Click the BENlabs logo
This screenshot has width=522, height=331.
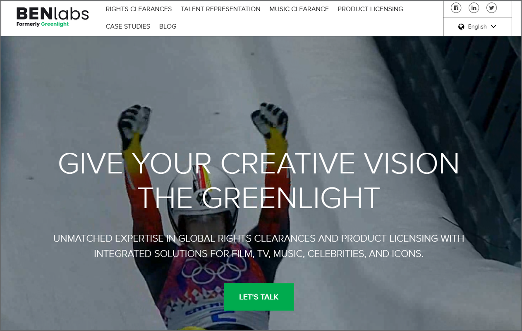(x=53, y=14)
